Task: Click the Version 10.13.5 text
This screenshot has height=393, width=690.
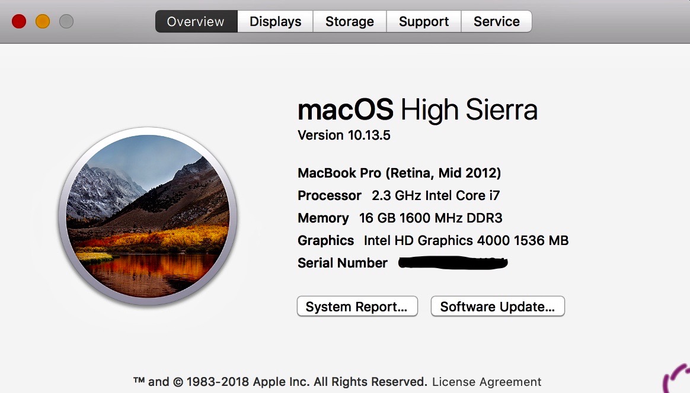Action: [344, 135]
